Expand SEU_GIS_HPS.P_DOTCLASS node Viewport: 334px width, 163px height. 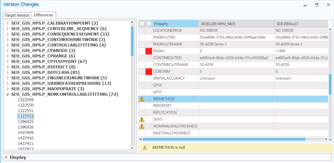coord(8,73)
